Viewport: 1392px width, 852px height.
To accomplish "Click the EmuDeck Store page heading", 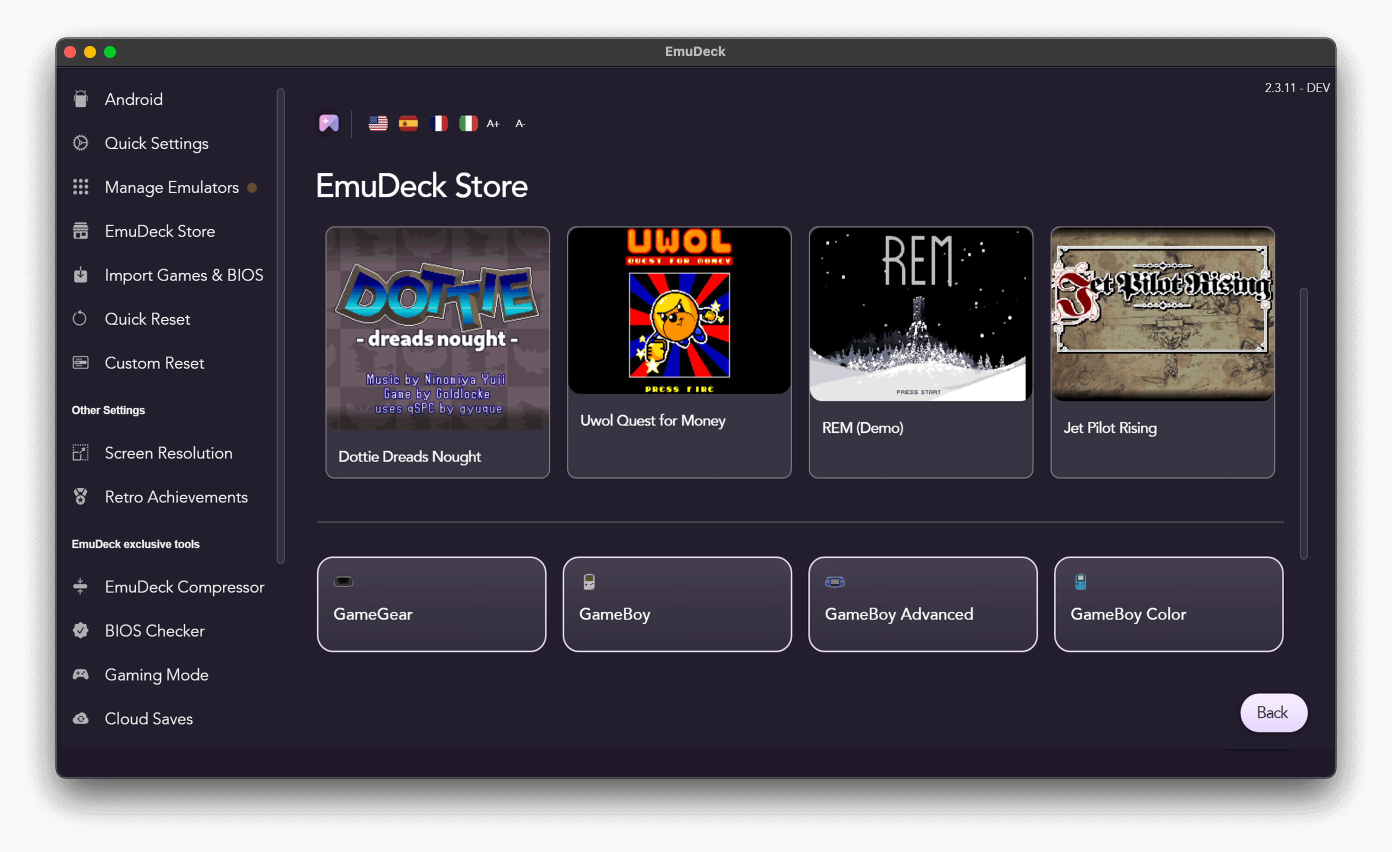I will (421, 186).
